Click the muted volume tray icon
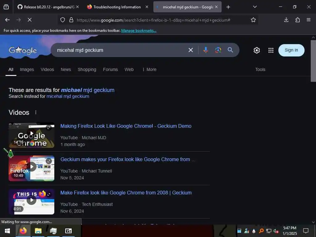 tap(276, 231)
